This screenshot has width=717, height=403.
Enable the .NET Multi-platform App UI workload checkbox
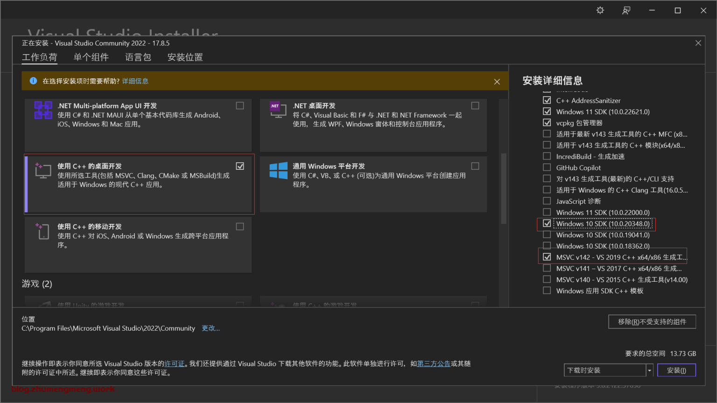pyautogui.click(x=240, y=106)
